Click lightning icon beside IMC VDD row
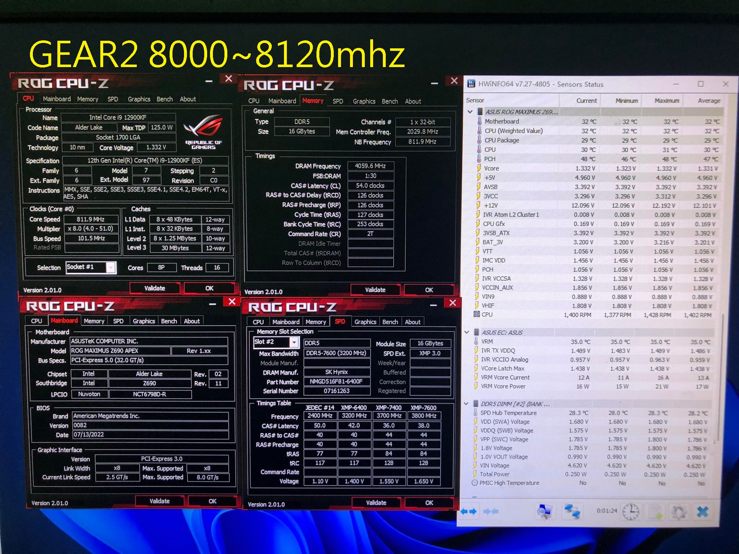This screenshot has width=739, height=554. coord(477,260)
